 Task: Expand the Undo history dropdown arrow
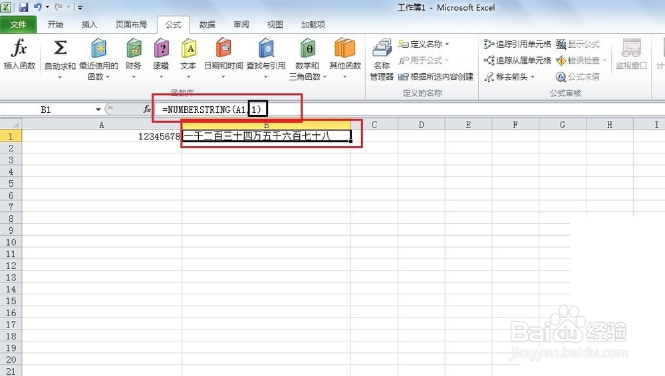(x=47, y=7)
